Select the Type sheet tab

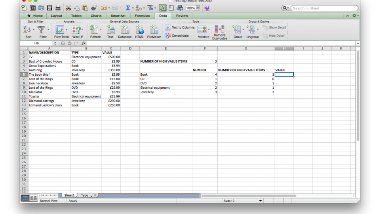tap(84, 195)
